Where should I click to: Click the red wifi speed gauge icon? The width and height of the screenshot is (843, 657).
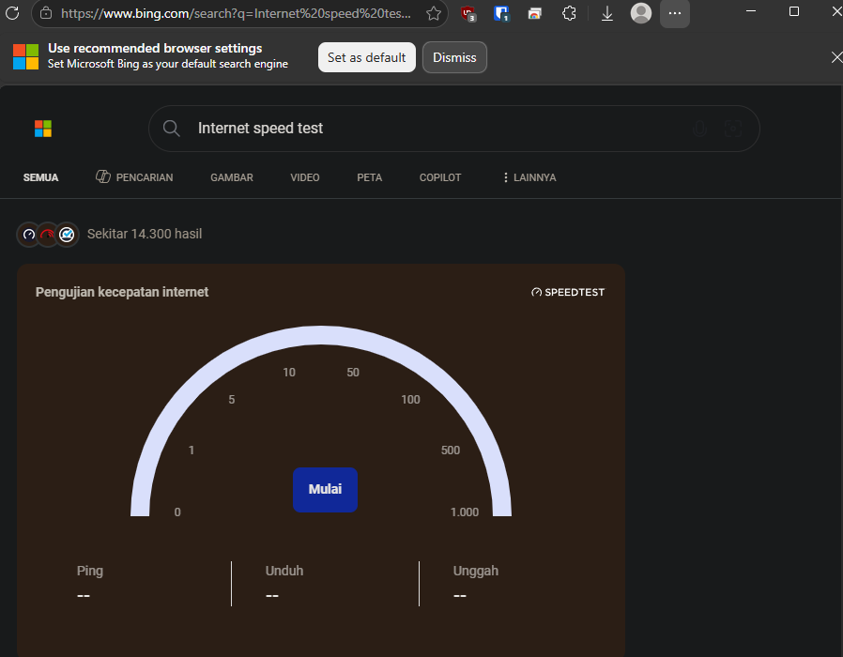47,234
